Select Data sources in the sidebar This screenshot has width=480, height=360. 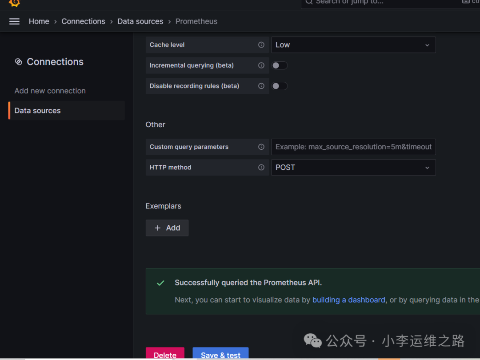coord(66,111)
